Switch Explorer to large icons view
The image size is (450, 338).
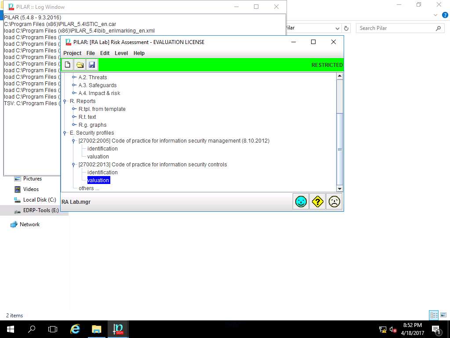[x=443, y=315]
